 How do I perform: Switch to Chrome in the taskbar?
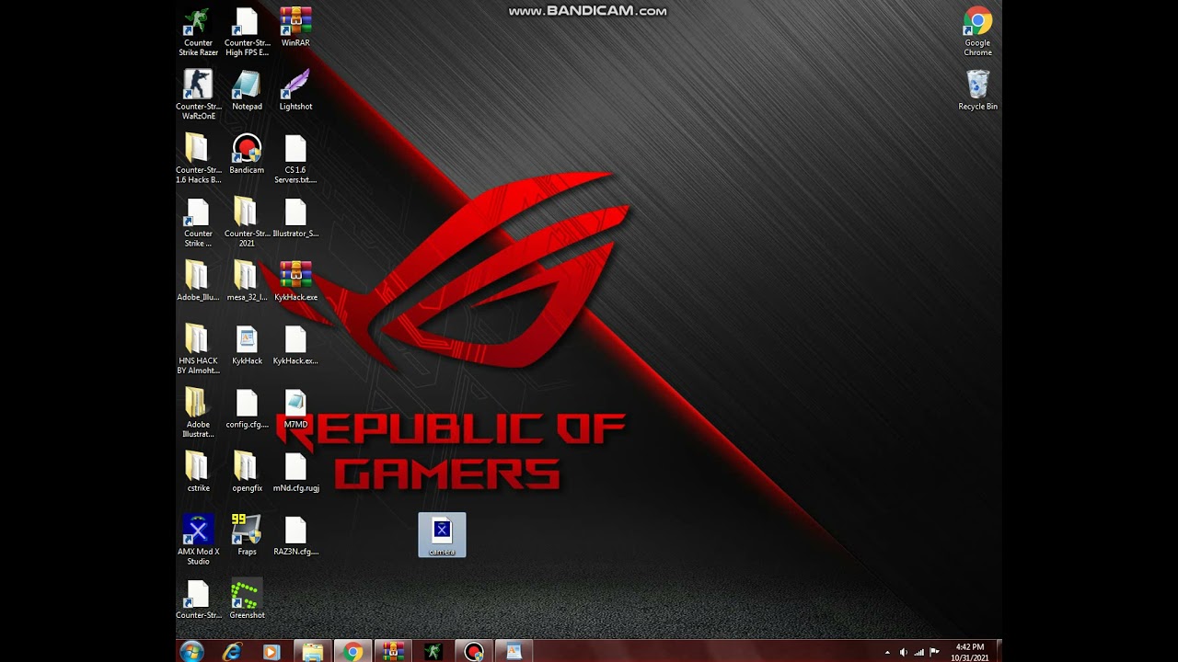(x=353, y=652)
